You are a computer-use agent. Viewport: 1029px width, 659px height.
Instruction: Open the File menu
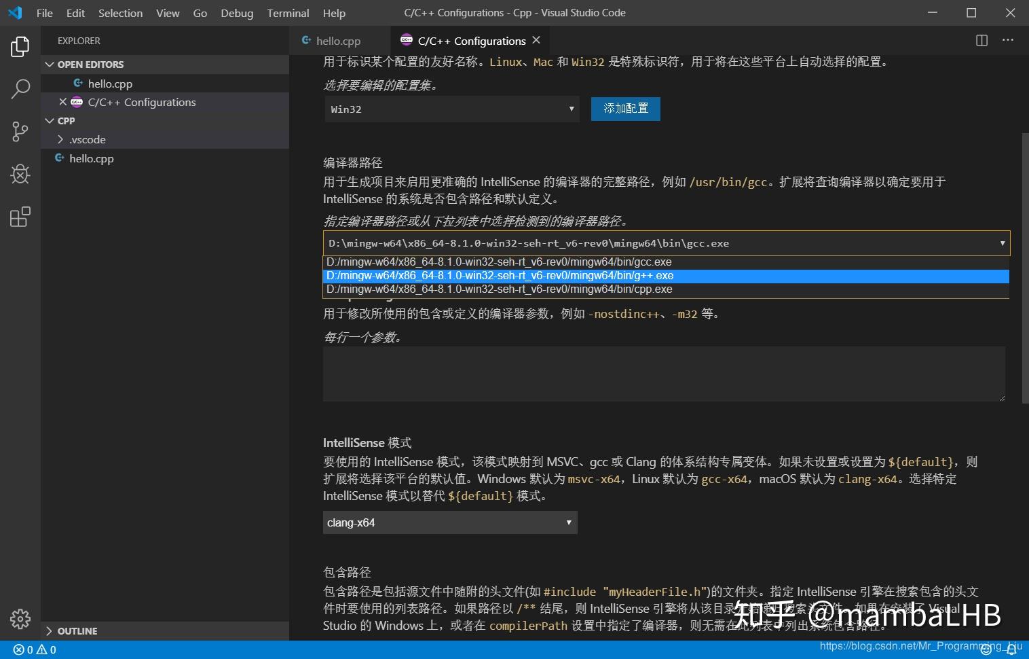pos(45,13)
